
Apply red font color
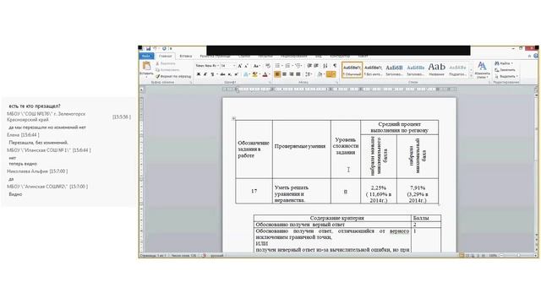[x=265, y=74]
